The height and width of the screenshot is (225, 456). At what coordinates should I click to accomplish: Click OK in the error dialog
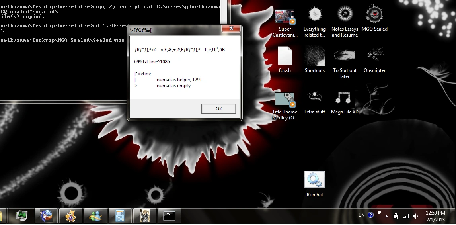tap(219, 109)
